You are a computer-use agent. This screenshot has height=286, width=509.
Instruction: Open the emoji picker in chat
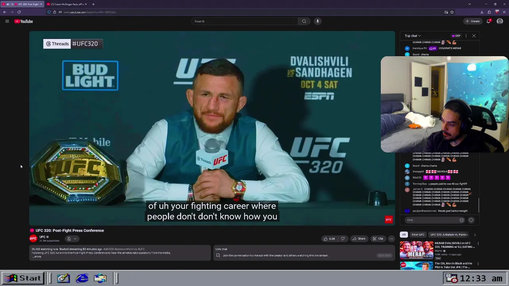coord(462,220)
